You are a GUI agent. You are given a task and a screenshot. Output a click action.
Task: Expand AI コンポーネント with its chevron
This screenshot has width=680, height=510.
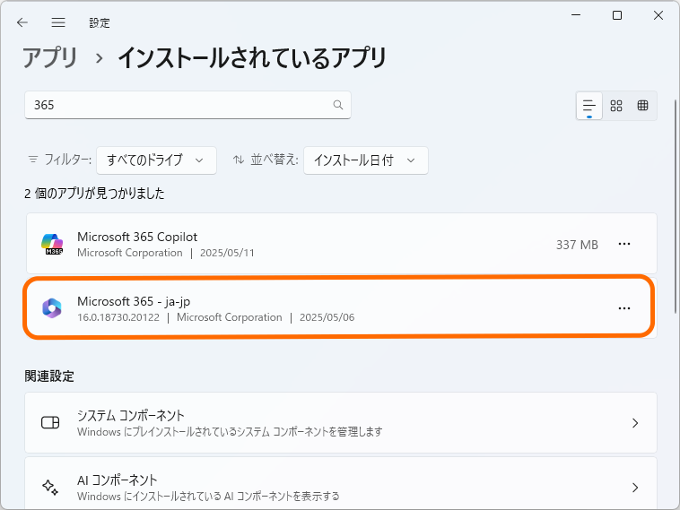pyautogui.click(x=635, y=488)
